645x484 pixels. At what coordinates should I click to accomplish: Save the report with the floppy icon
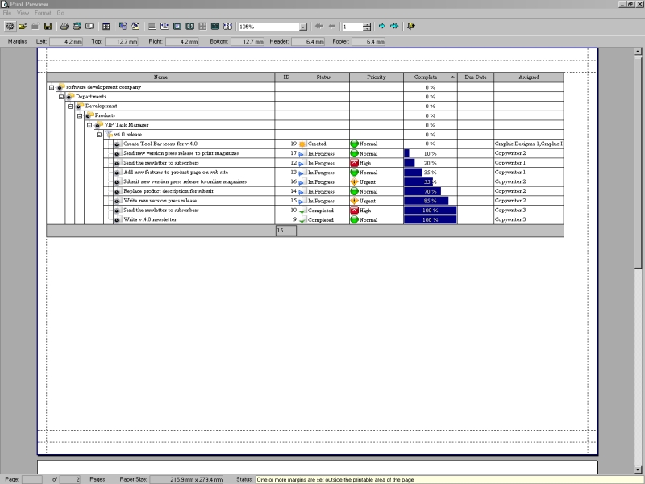48,27
